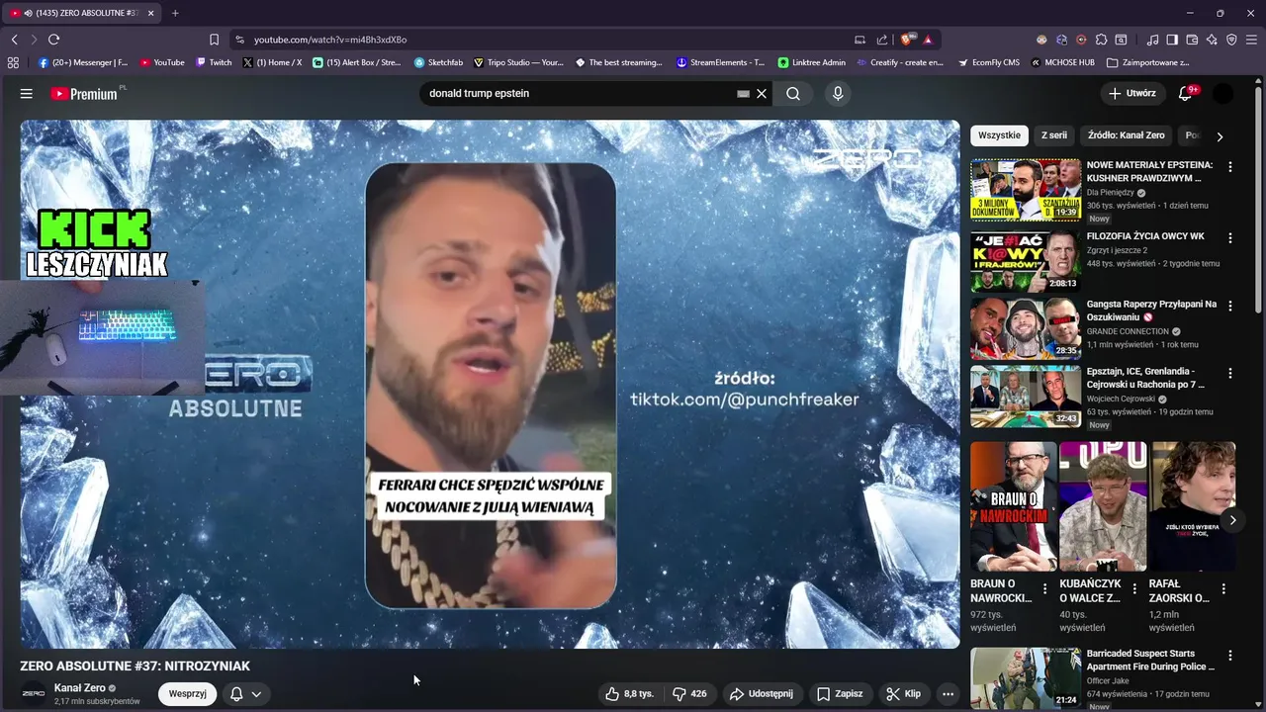
Task: Dislike the video (426)
Action: click(689, 693)
